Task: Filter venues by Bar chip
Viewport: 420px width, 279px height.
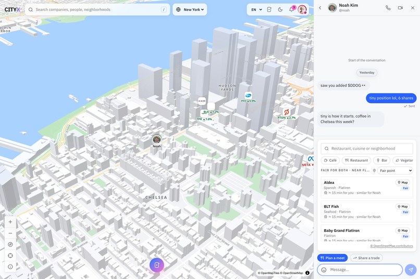Action: 381,160
